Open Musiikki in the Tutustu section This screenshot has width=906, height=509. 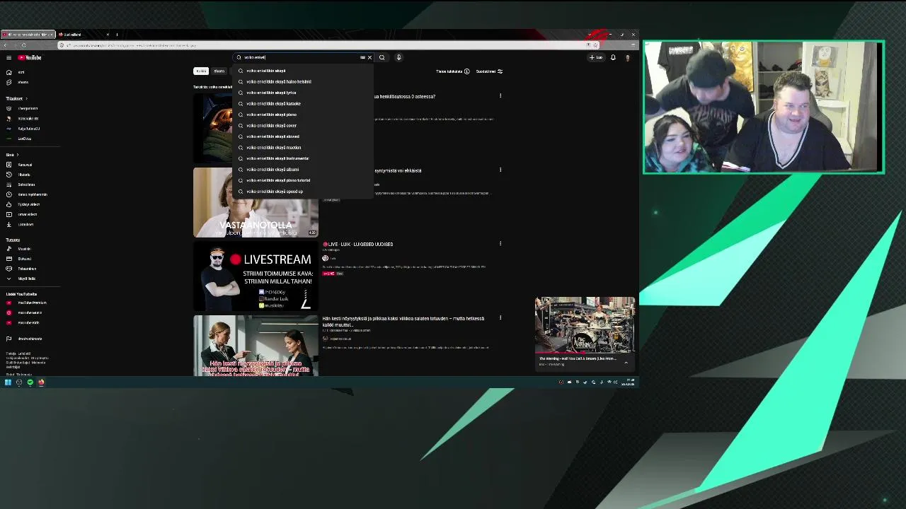24,249
